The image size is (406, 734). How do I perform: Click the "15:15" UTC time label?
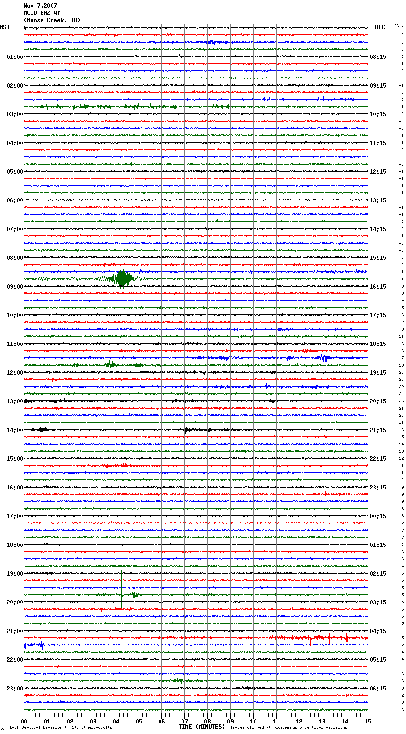point(378,258)
